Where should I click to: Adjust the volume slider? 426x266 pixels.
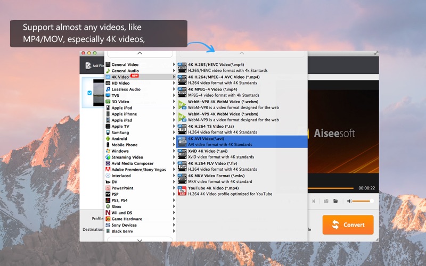click(363, 201)
